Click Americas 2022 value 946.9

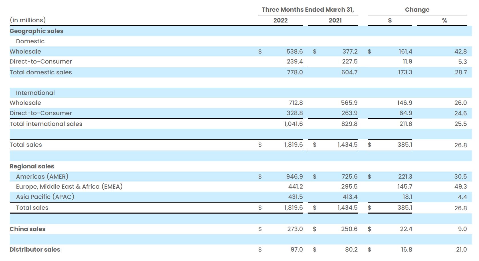[x=295, y=177]
